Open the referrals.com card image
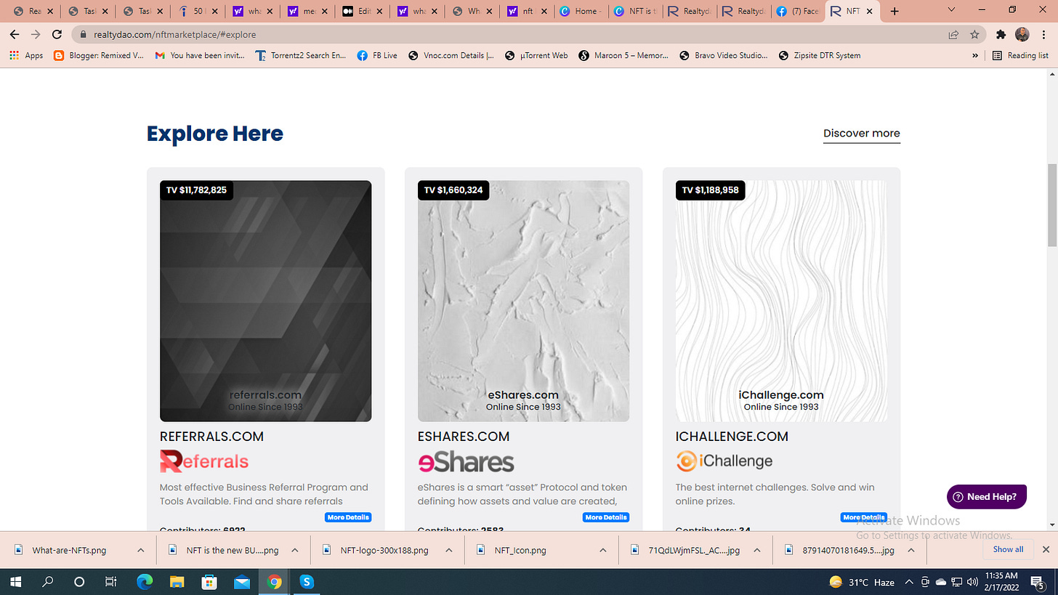This screenshot has width=1058, height=595. pos(265,301)
